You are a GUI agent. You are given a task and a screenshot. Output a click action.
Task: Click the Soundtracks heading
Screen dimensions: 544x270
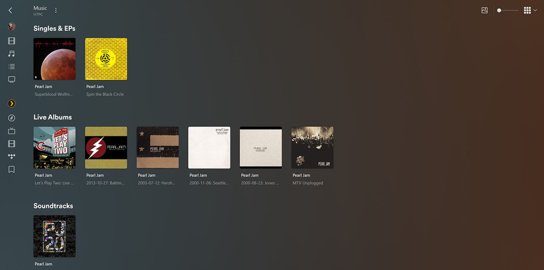coord(54,206)
